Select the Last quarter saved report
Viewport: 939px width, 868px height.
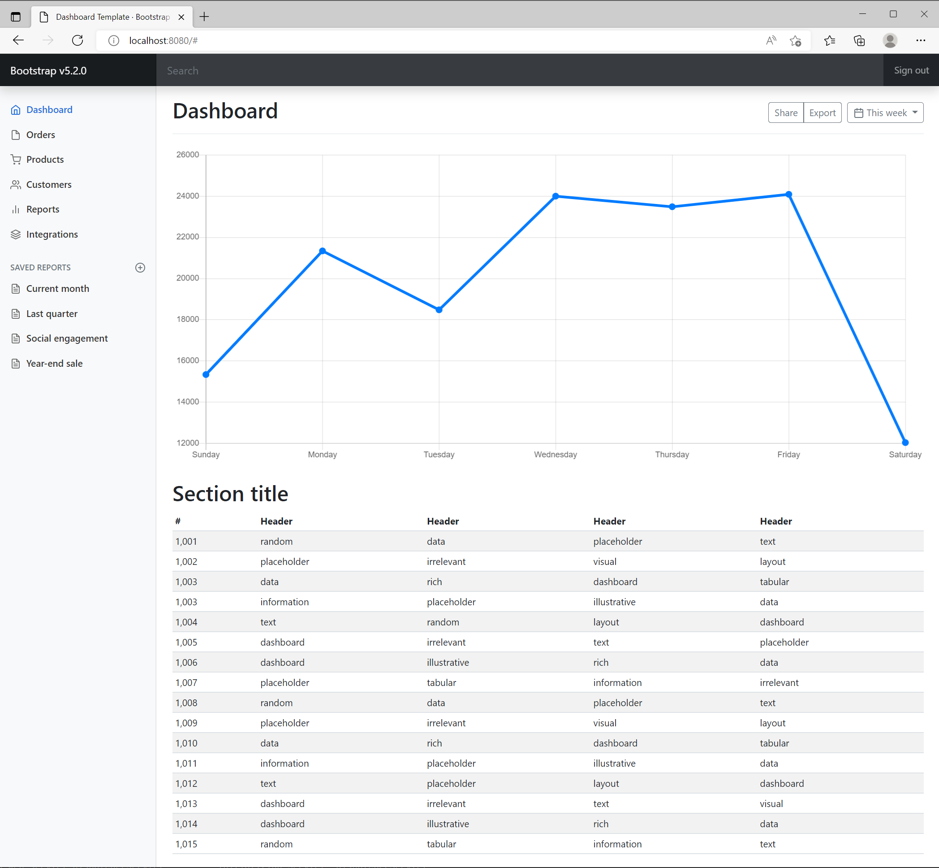pyautogui.click(x=52, y=313)
